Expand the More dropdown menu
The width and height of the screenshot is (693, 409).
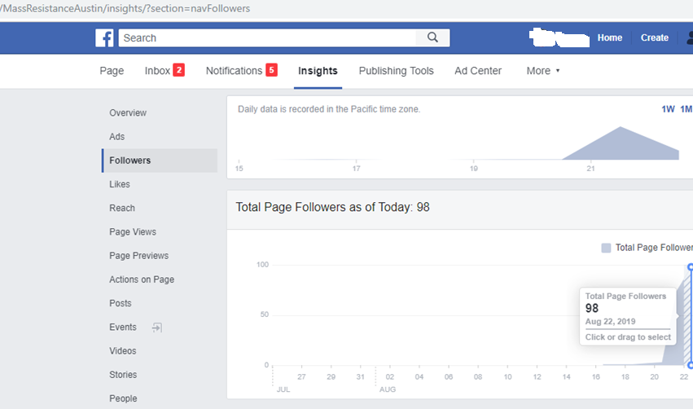tap(543, 71)
